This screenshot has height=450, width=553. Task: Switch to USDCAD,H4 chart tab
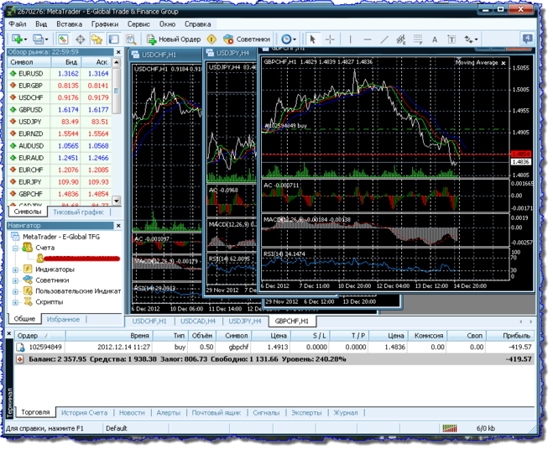point(198,322)
